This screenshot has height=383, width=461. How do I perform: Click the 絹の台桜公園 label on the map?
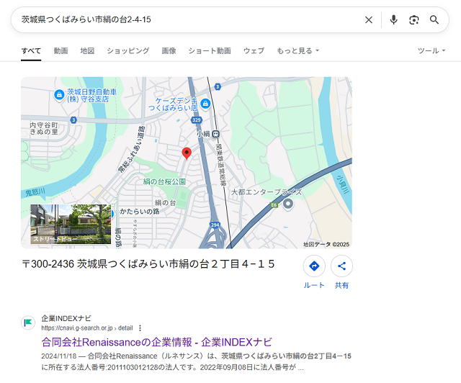164,181
